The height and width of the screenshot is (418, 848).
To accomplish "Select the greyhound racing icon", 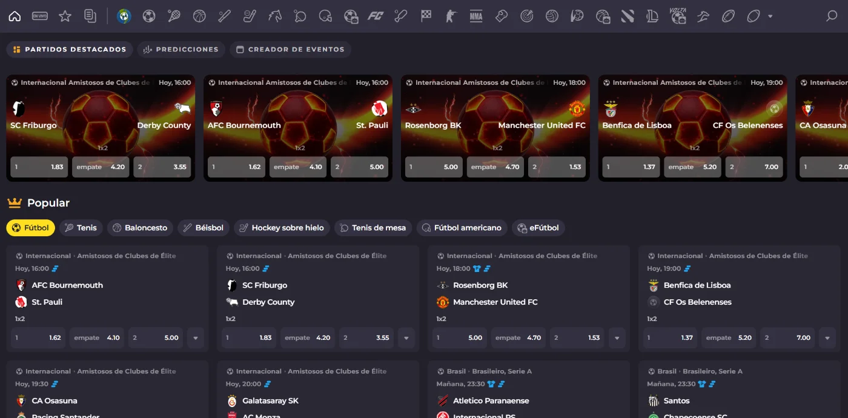I will coord(703,16).
